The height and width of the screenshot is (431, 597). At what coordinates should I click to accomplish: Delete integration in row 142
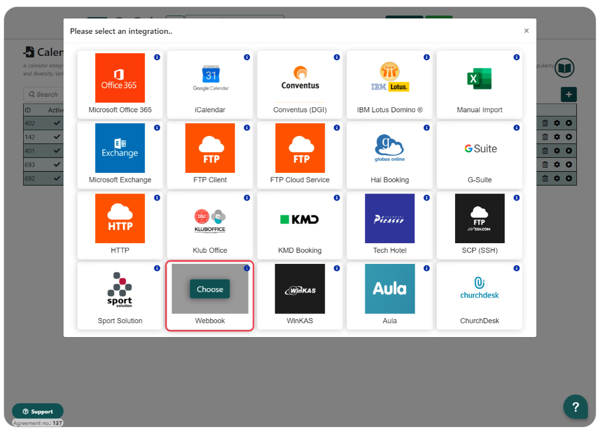[545, 137]
